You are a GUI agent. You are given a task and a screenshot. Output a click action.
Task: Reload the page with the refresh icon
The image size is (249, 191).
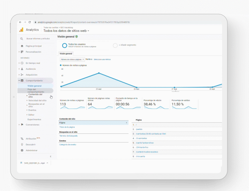click(29, 22)
